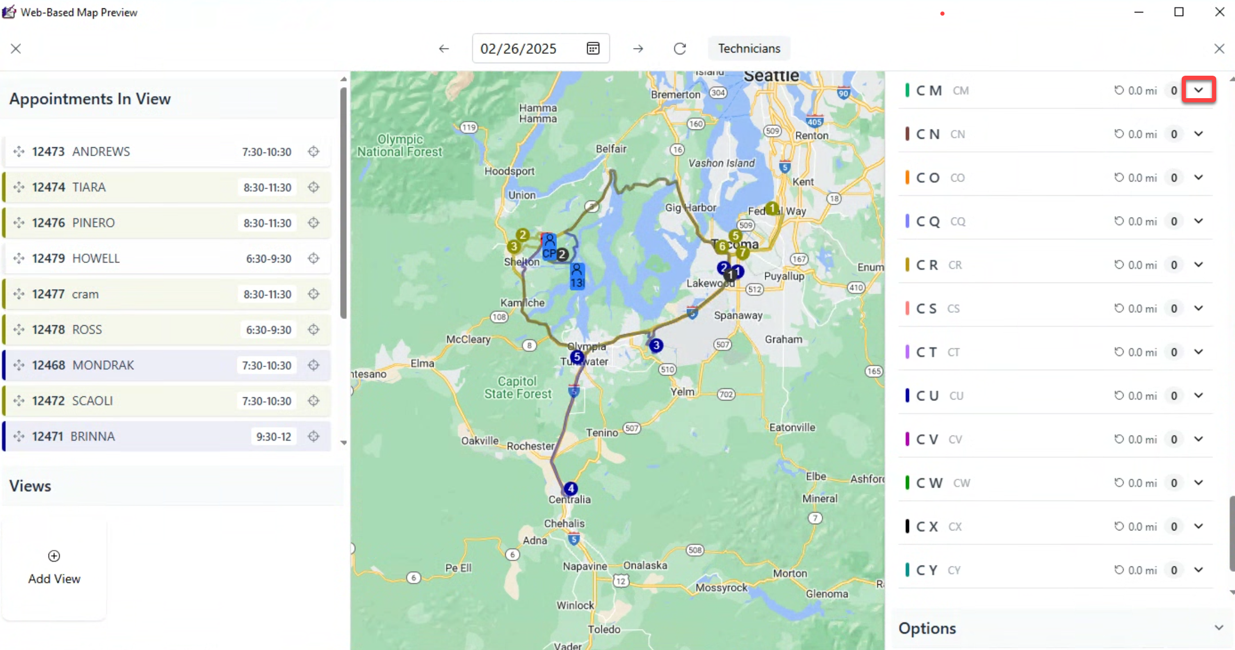Open the calendar date picker icon
The image size is (1235, 650).
tap(593, 49)
